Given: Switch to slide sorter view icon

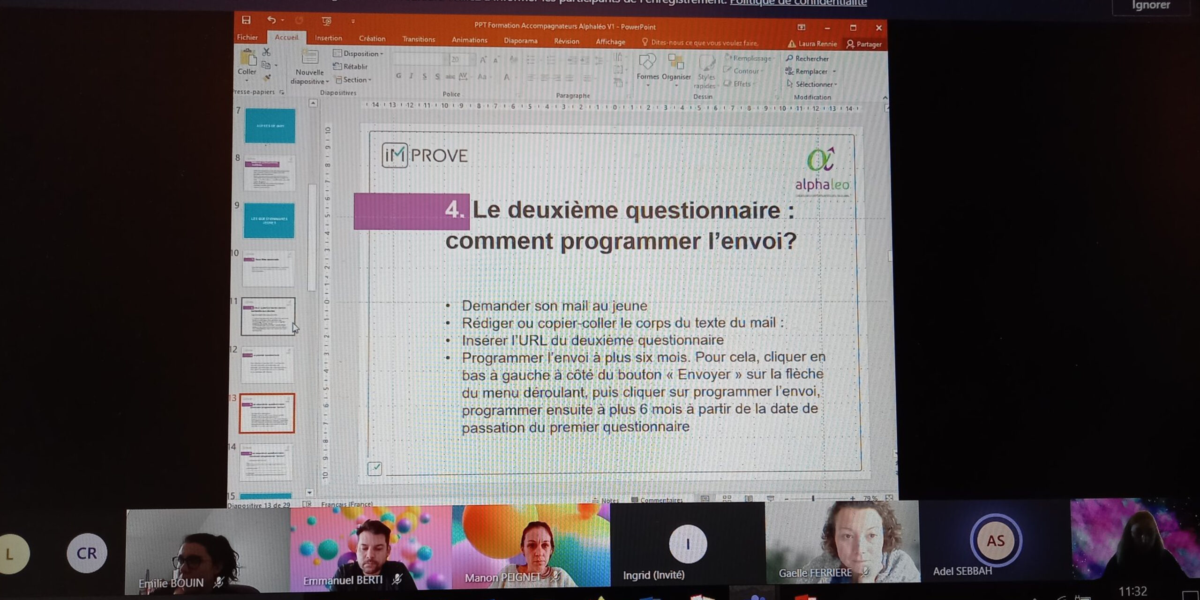Looking at the screenshot, I should pyautogui.click(x=727, y=498).
